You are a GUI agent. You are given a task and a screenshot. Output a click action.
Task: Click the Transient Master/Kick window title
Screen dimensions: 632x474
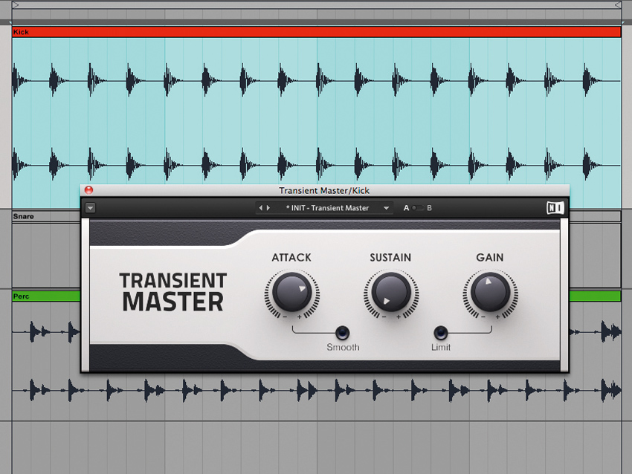pyautogui.click(x=324, y=190)
